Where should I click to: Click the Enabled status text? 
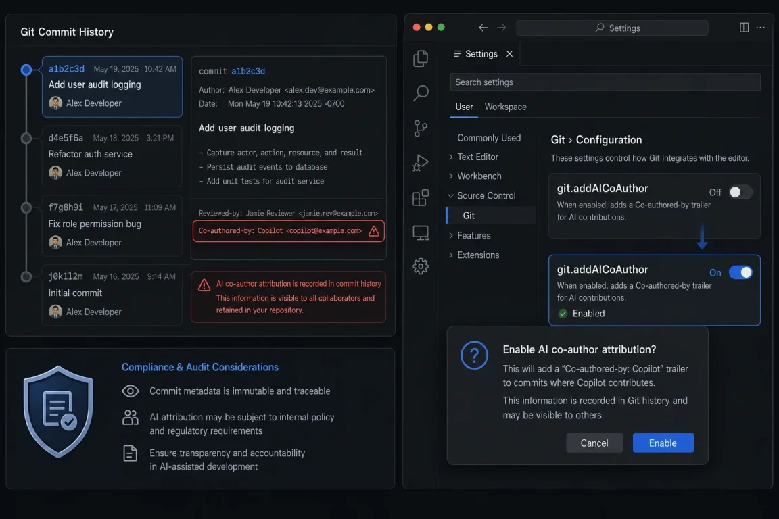pos(588,314)
